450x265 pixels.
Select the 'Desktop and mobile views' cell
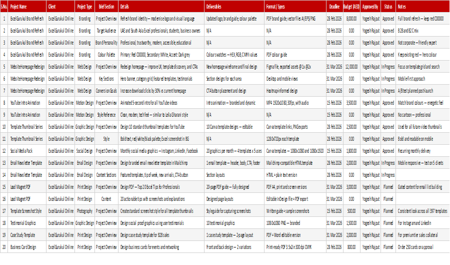(295, 79)
